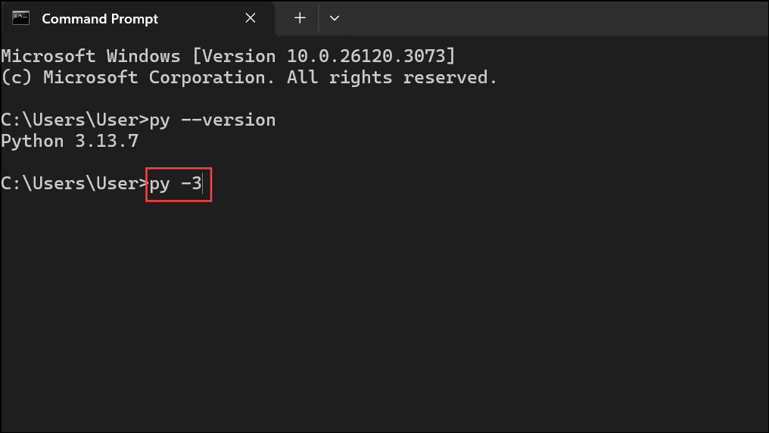Screen dimensions: 769x433
Task: Click the highlighted "py -3" command
Action: tap(176, 184)
